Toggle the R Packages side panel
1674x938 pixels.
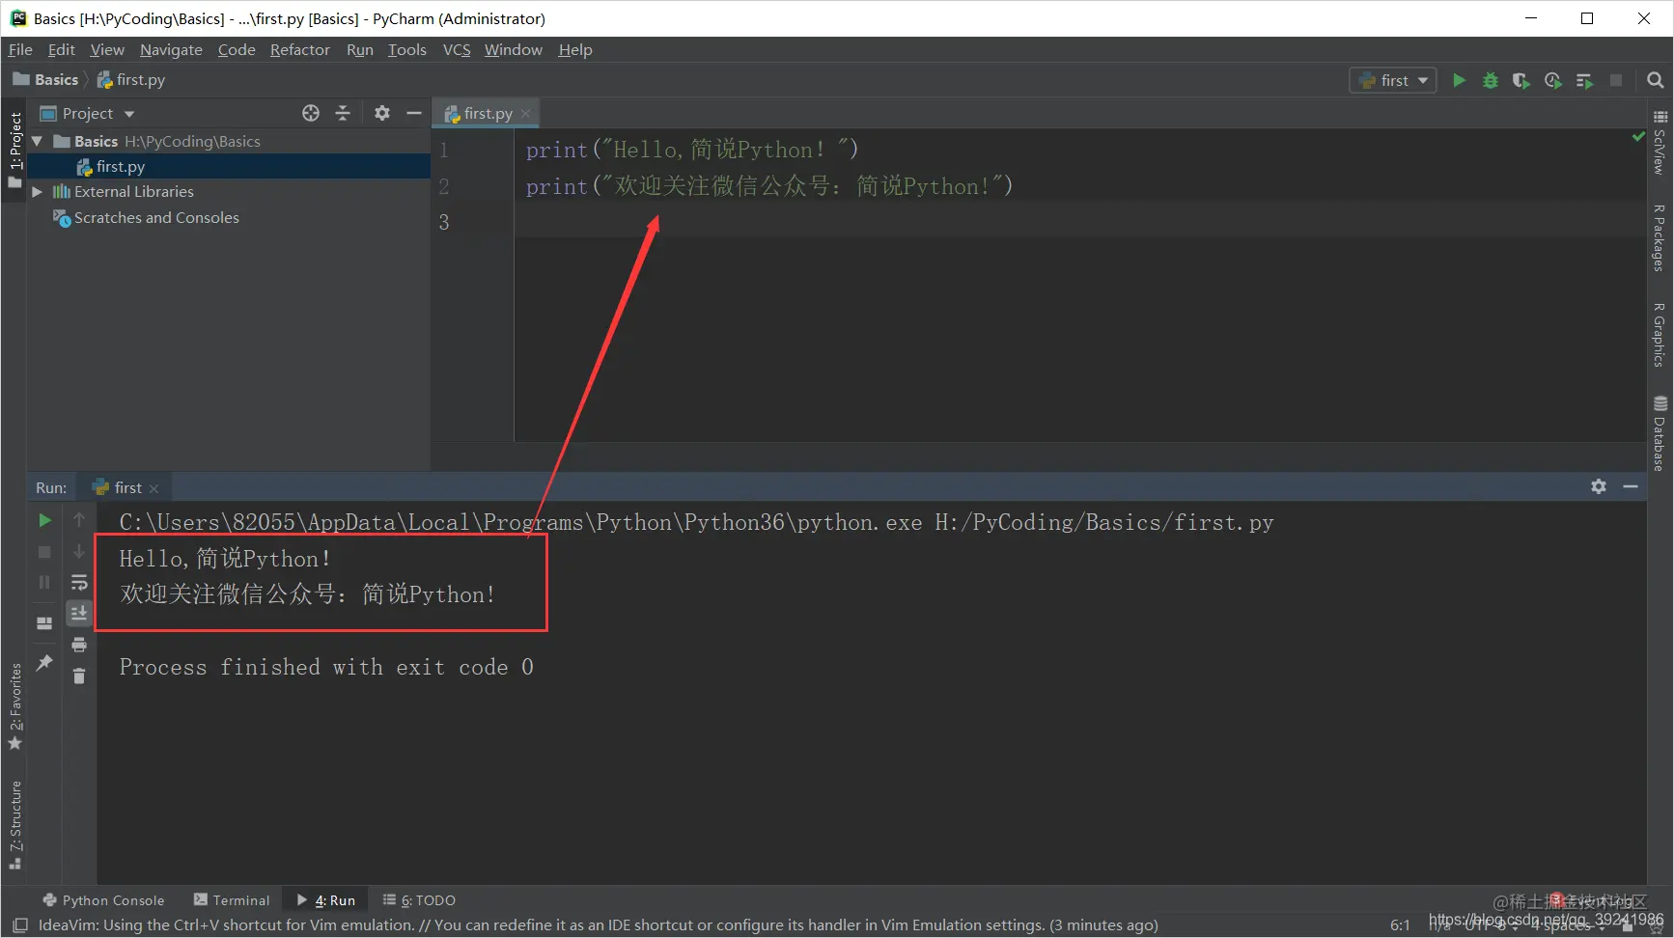(x=1660, y=237)
